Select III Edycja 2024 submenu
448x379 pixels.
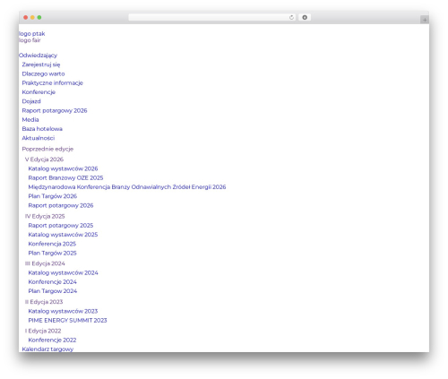click(x=45, y=263)
